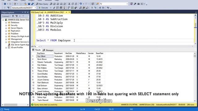The width and height of the screenshot is (198, 111).
Task: Toggle pin on SQLQuery1.sql tab
Action: [x=67, y=12]
